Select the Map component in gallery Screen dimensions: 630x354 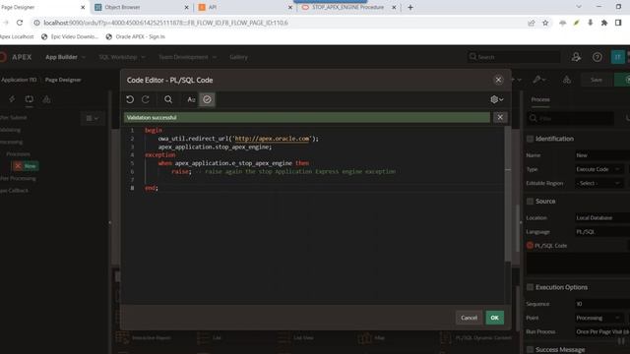(371, 338)
